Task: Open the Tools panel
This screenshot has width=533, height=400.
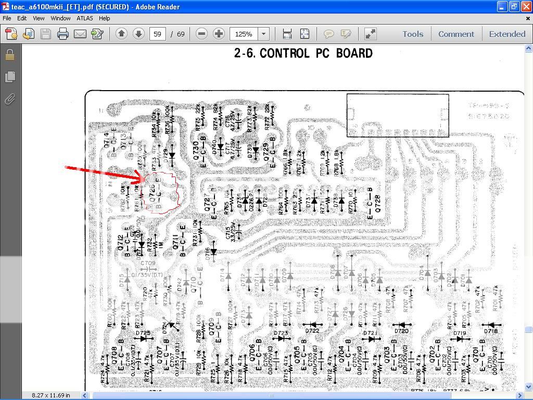Action: (x=413, y=33)
